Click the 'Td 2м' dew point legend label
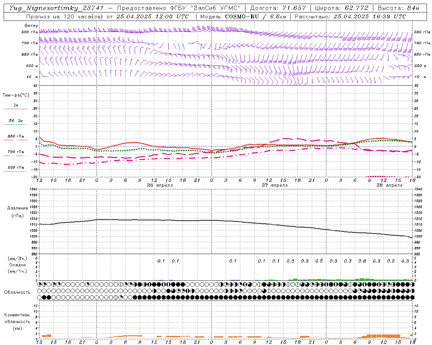The image size is (432, 345). (x=16, y=121)
